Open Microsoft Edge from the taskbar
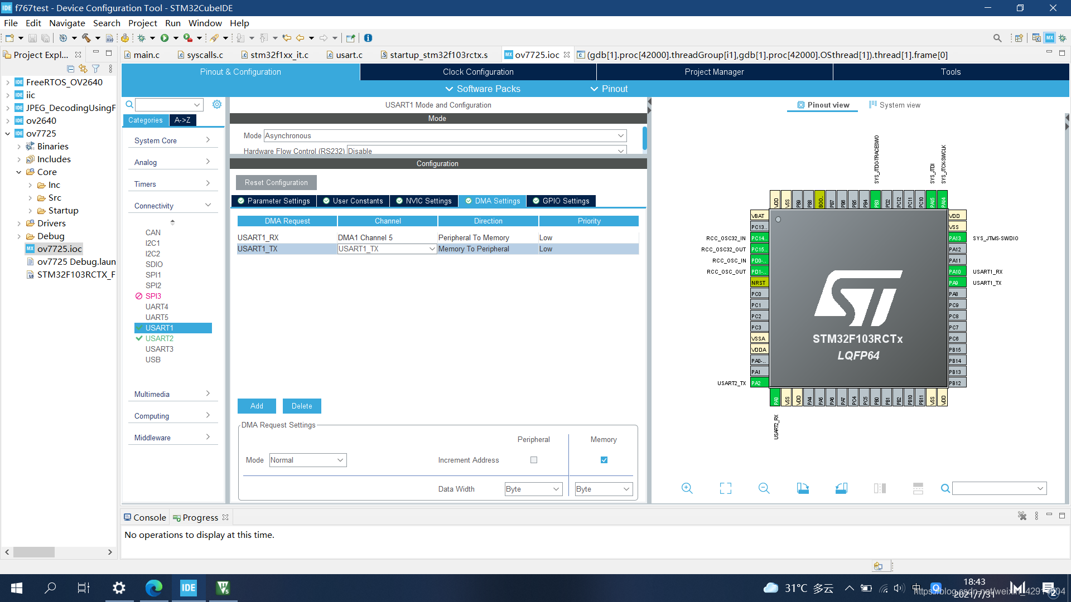This screenshot has height=602, width=1071. pyautogui.click(x=154, y=588)
